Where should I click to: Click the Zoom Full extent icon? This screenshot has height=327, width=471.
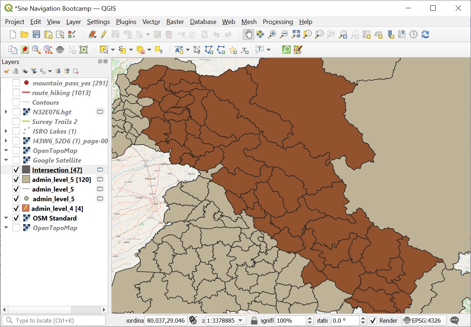point(296,34)
